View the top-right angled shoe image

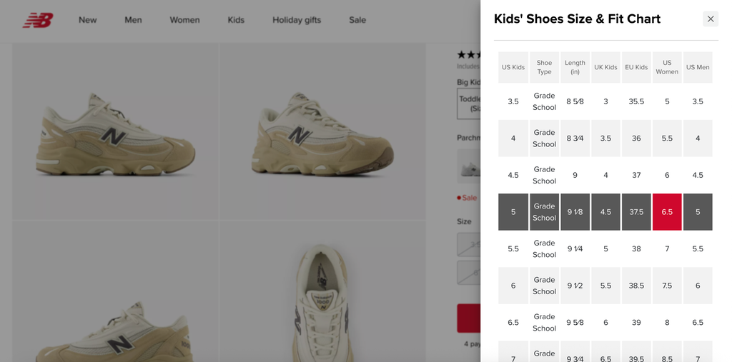click(x=322, y=132)
